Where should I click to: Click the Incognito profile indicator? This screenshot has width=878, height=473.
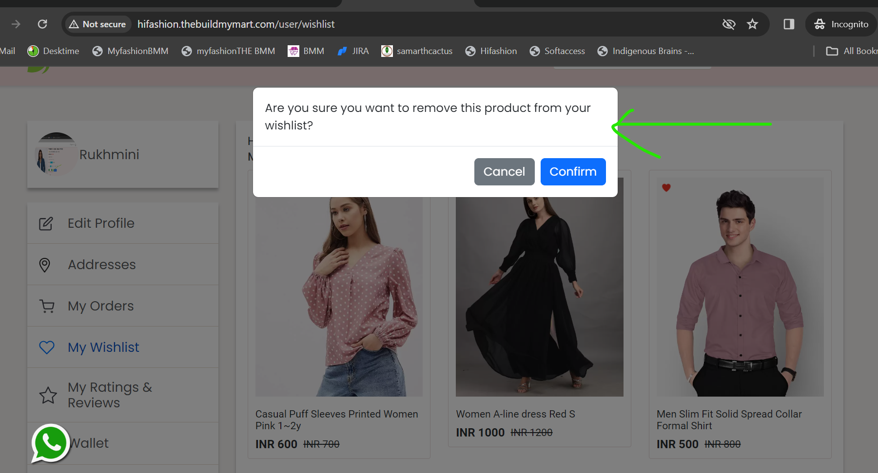pyautogui.click(x=841, y=24)
